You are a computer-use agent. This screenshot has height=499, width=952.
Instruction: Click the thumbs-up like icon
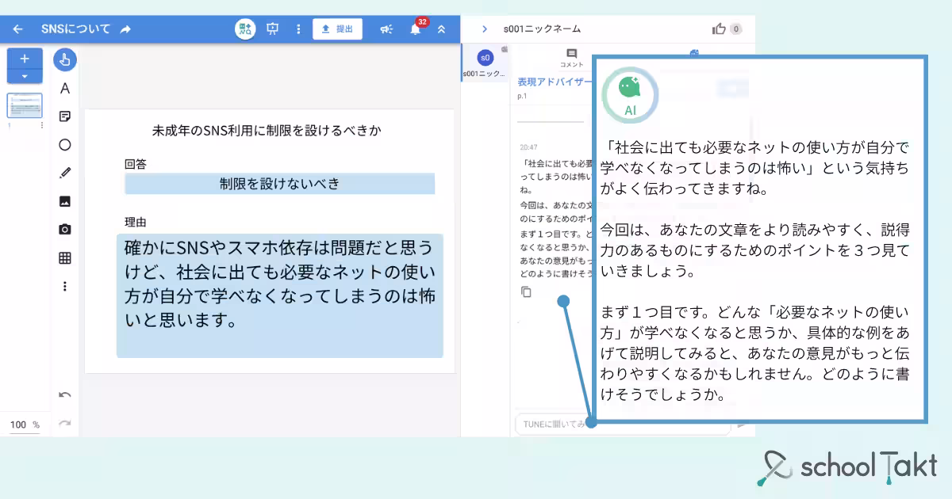tap(719, 29)
